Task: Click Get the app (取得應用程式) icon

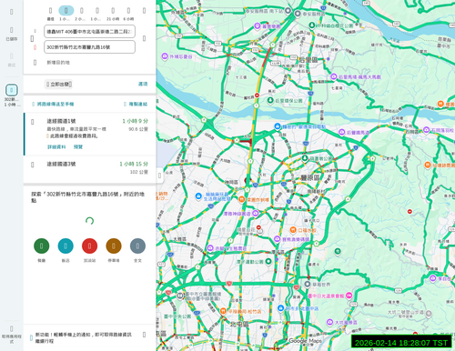Action: click(x=12, y=334)
